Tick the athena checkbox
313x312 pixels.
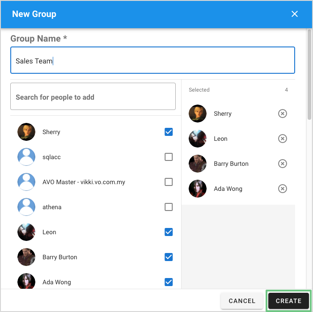169,207
